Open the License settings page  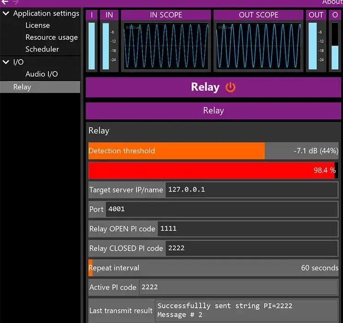point(37,25)
